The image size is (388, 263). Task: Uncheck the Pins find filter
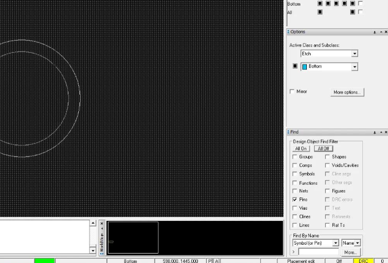click(295, 199)
